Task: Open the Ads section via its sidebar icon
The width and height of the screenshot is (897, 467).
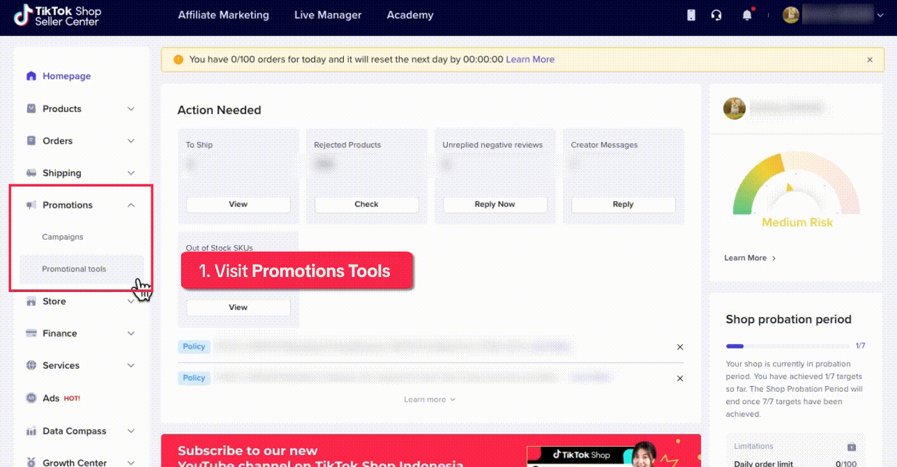Action: [31, 398]
